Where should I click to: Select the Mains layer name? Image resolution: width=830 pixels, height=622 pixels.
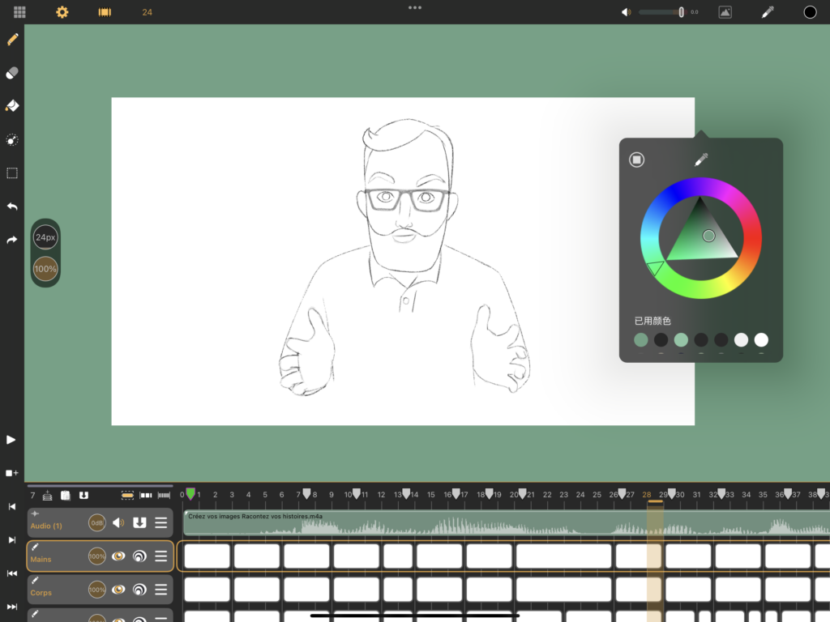point(41,560)
